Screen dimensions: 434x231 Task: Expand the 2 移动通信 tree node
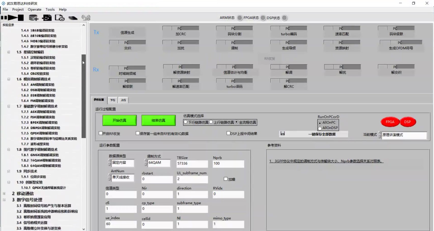[4, 194]
